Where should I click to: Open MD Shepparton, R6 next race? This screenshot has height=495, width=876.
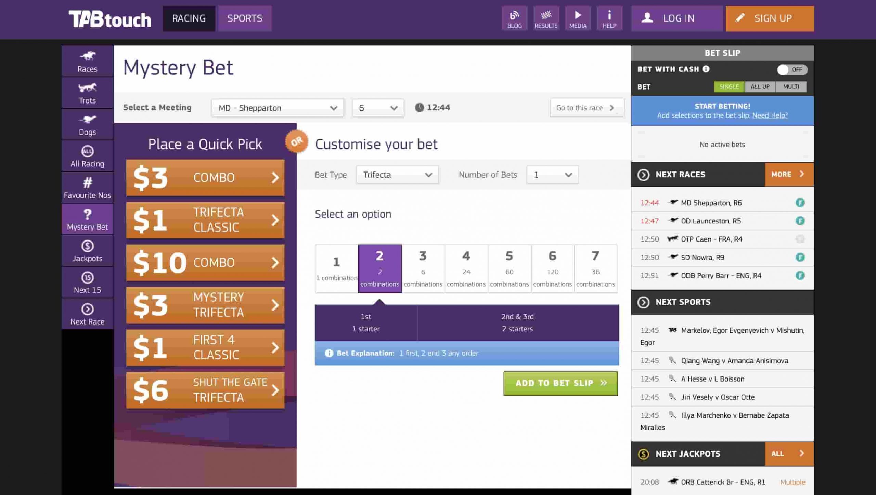[x=722, y=203]
